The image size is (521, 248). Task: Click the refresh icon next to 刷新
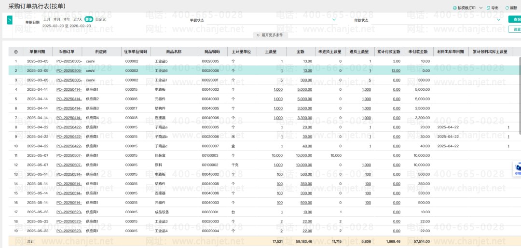[x=507, y=8]
